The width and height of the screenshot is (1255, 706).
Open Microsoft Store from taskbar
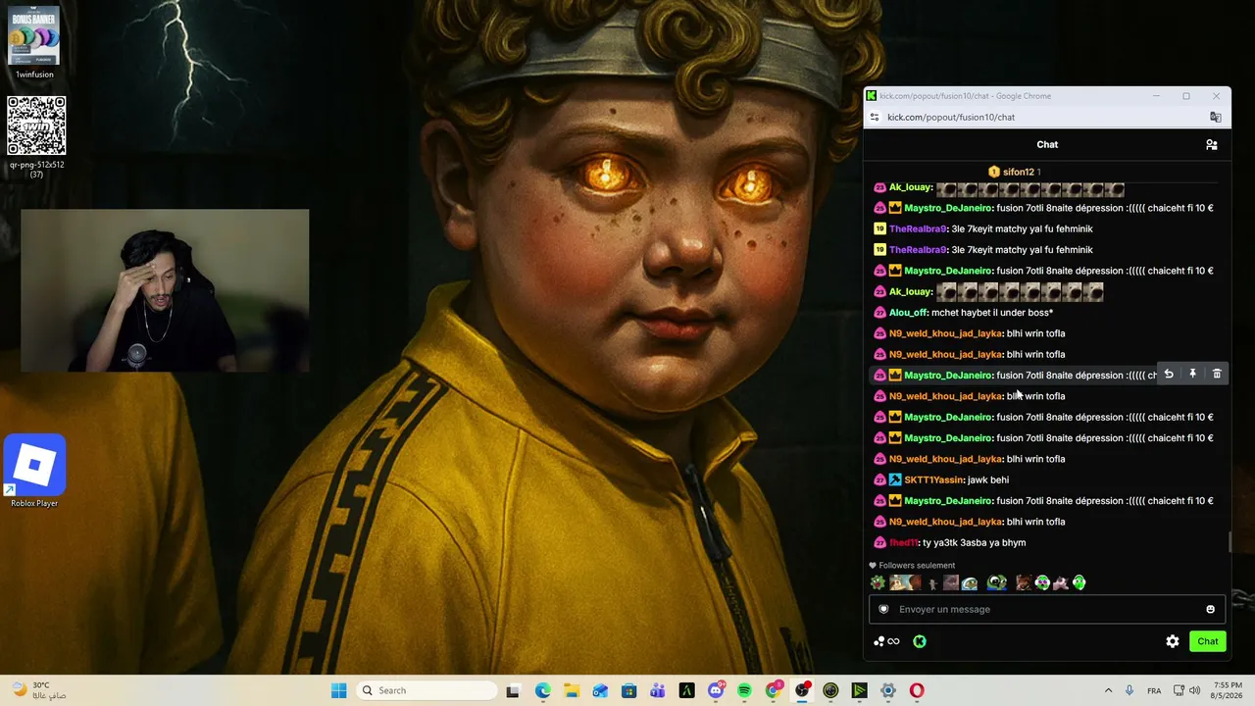[x=629, y=690]
